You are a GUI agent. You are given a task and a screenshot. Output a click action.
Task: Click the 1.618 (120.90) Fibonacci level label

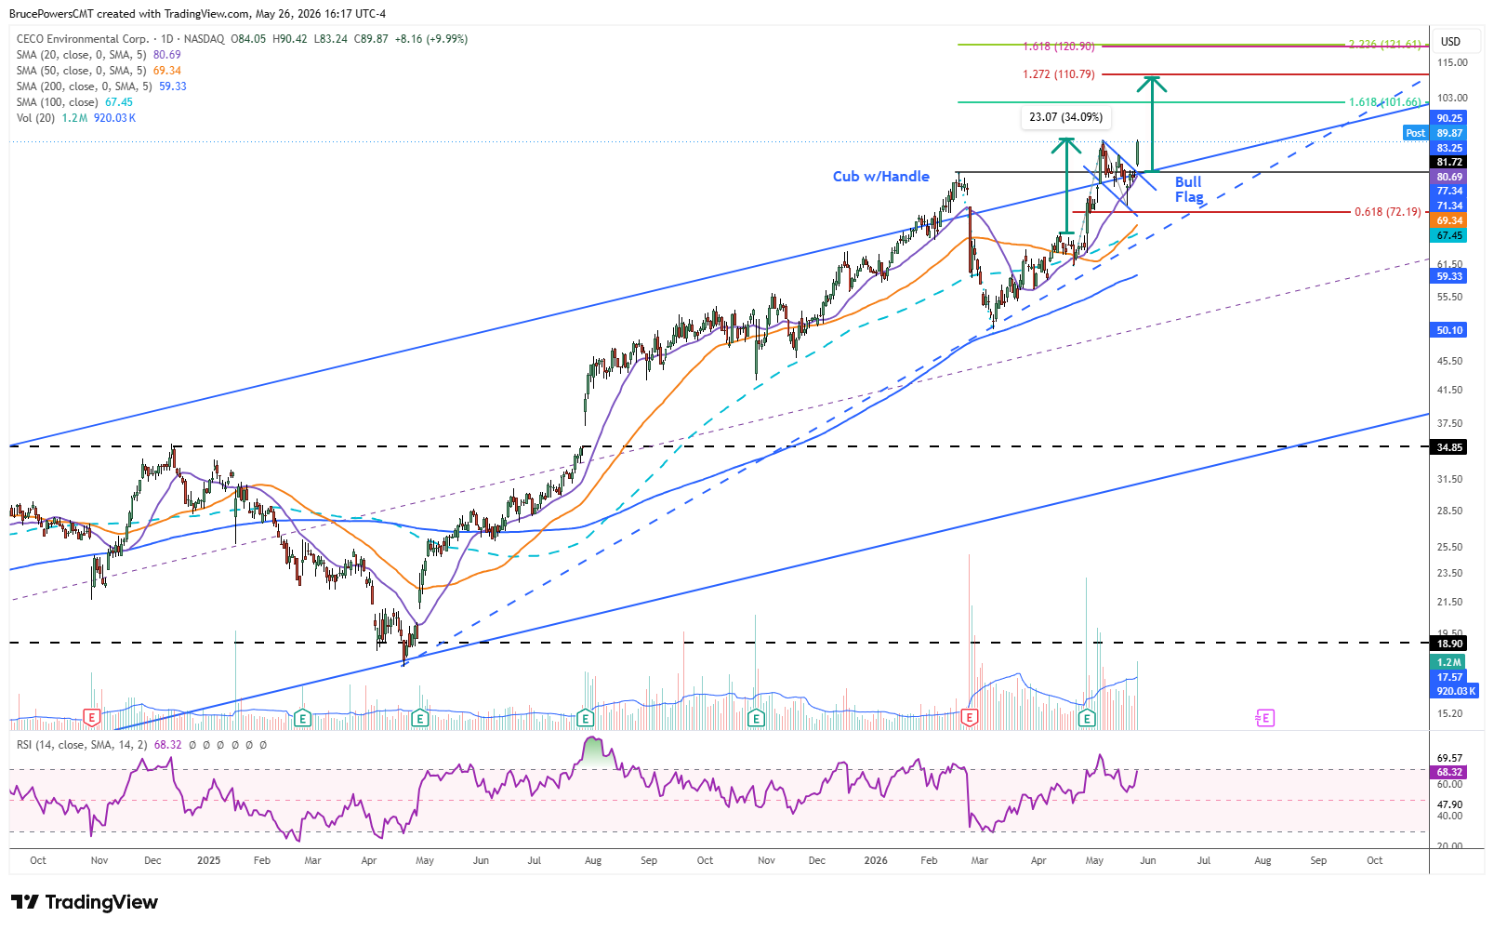tap(1059, 46)
